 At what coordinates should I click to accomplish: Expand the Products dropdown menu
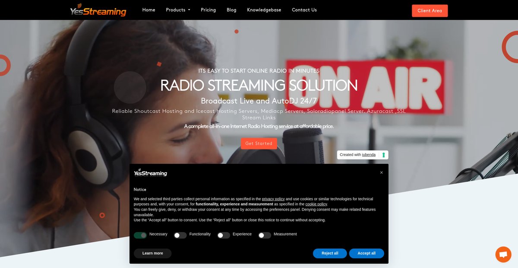[178, 10]
